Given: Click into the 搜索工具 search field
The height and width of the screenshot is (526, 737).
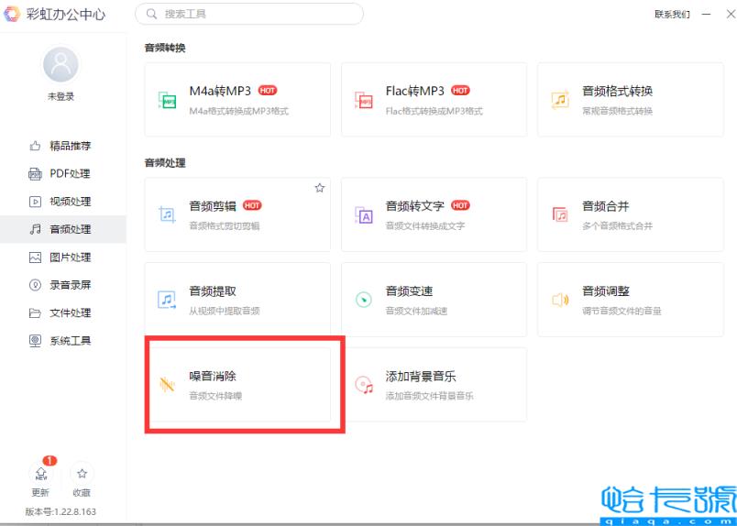Looking at the screenshot, I should point(249,14).
